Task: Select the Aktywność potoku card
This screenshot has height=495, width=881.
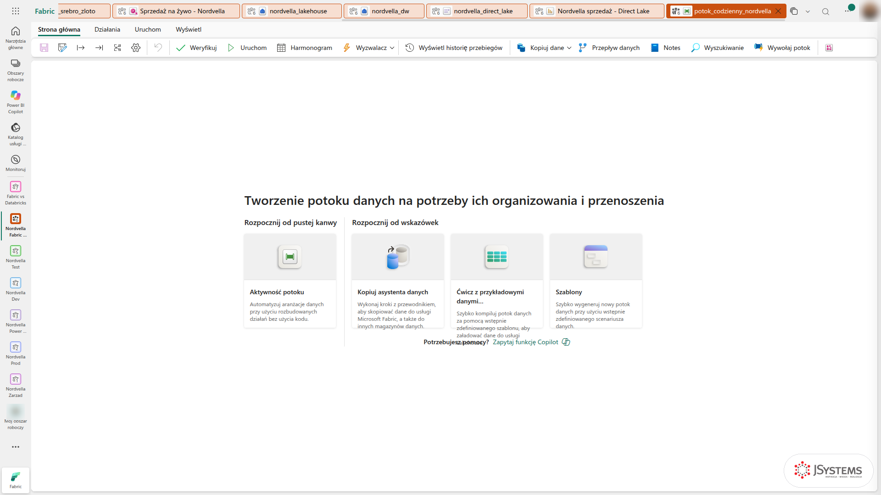Action: pyautogui.click(x=290, y=280)
